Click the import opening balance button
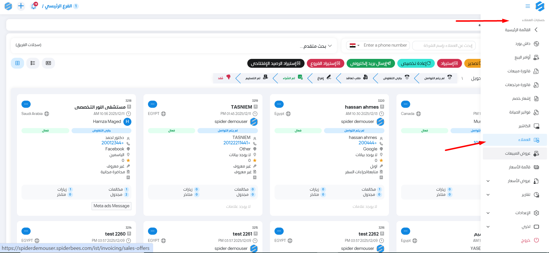Image resolution: width=549 pixels, height=253 pixels. tap(276, 63)
